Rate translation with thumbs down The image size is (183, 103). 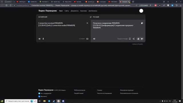tap(142, 39)
